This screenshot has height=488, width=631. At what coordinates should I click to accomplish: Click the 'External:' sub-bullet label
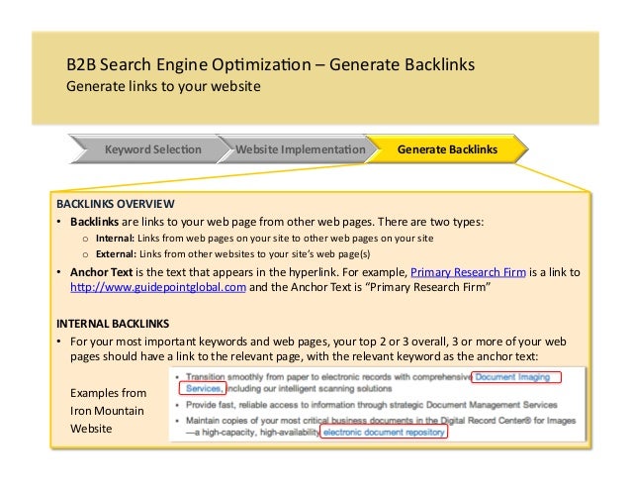pyautogui.click(x=116, y=254)
